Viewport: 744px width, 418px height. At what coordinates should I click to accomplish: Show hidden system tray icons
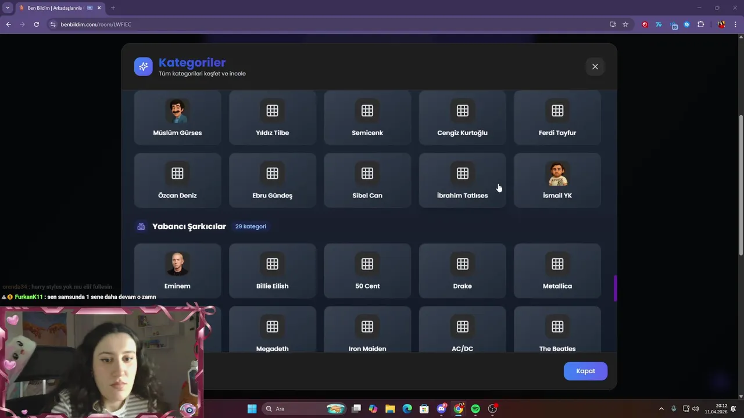pyautogui.click(x=661, y=409)
